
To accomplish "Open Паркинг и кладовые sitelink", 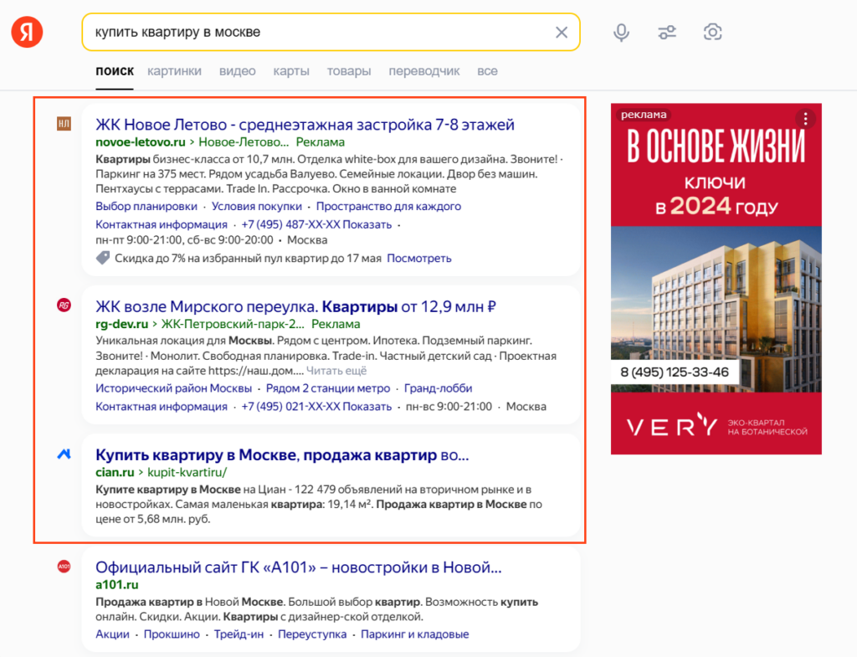I will pyautogui.click(x=415, y=634).
